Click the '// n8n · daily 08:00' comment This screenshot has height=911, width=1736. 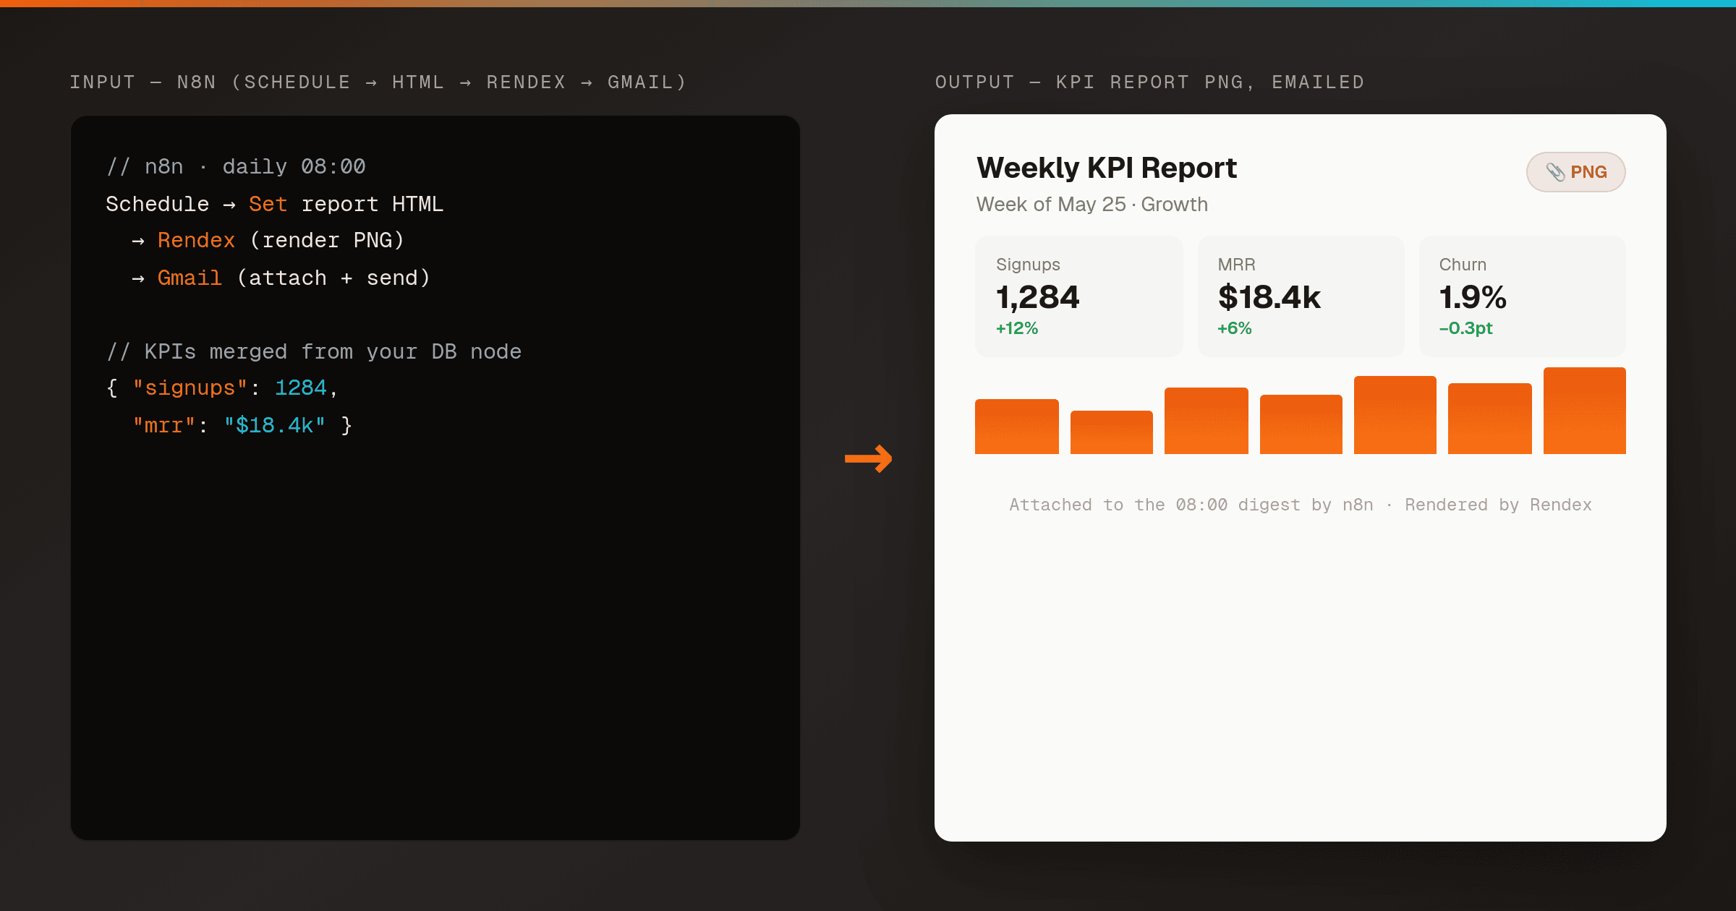point(236,167)
